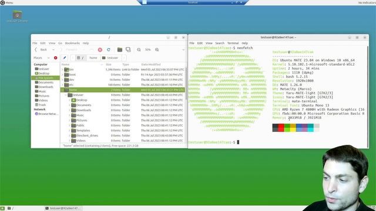Open the Help menu in file manager
This screenshot has height=211, width=376.
click(86, 43)
